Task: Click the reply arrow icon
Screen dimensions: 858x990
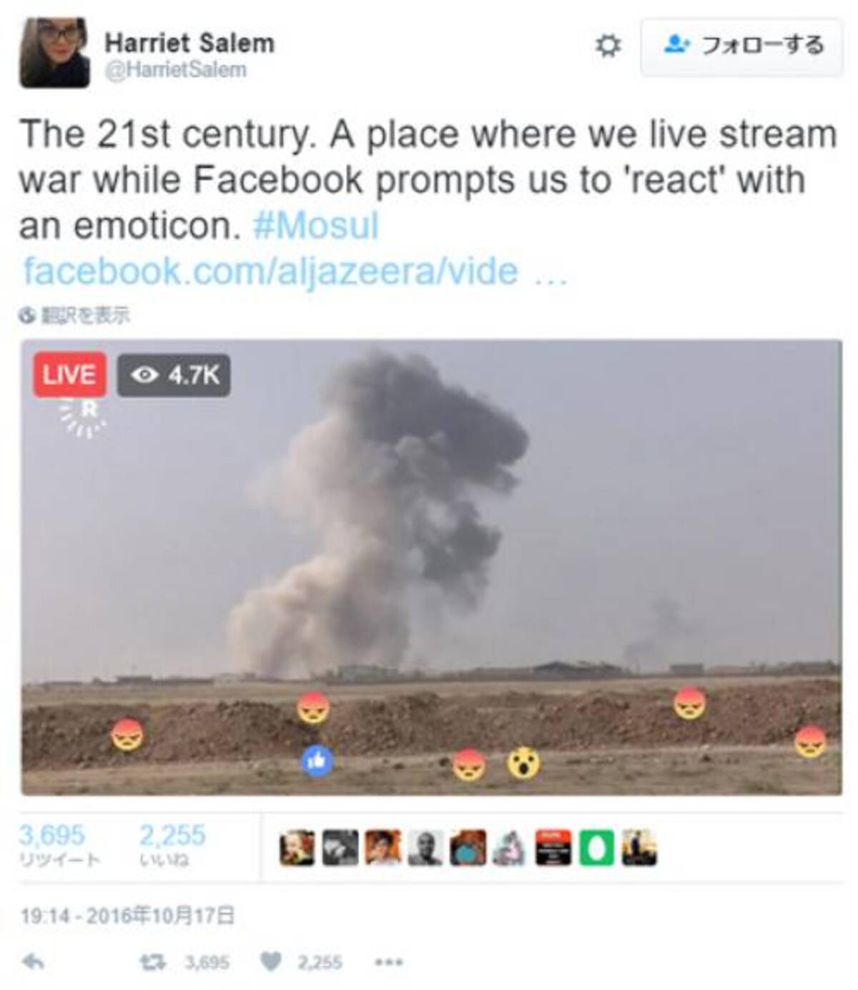Action: [33, 961]
